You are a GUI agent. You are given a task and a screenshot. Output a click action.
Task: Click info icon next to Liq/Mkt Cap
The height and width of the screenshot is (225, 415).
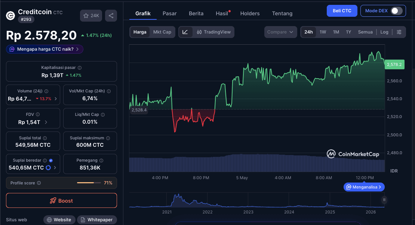point(103,115)
